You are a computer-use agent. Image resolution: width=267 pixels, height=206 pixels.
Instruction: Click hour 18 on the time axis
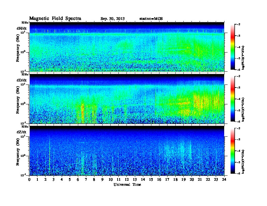tap(175, 180)
